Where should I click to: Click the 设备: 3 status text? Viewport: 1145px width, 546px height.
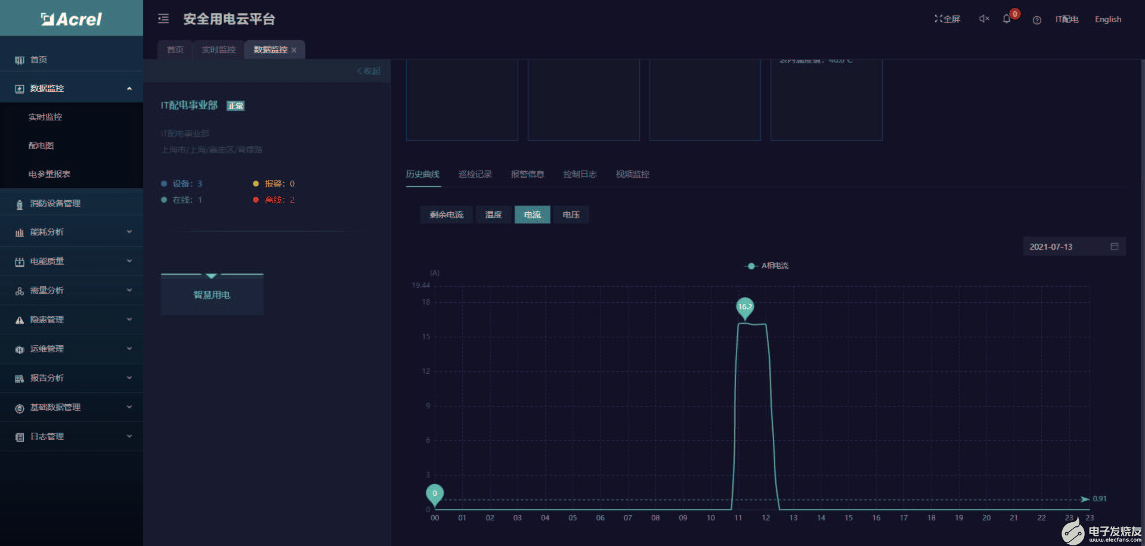tap(187, 184)
